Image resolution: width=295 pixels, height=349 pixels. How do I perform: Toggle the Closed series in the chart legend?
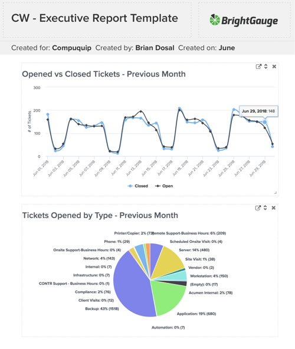point(137,186)
